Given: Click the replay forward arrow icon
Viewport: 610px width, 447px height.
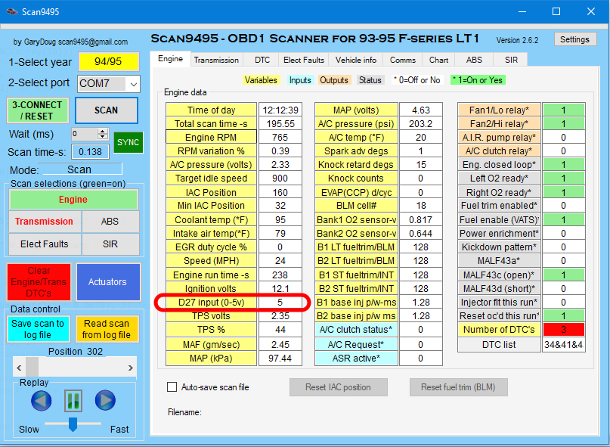Looking at the screenshot, I should point(105,400).
